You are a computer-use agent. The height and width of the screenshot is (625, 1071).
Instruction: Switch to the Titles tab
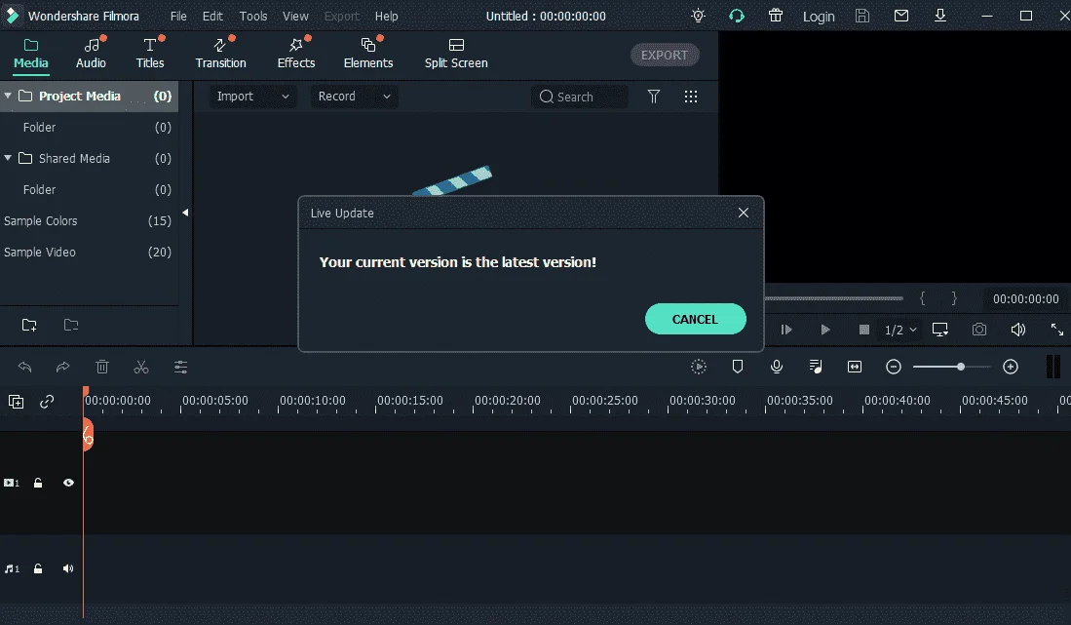pyautogui.click(x=149, y=54)
